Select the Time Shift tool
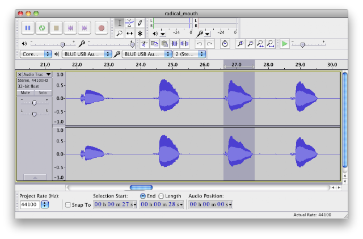Viewport: 363px width, 239px height. [130, 33]
